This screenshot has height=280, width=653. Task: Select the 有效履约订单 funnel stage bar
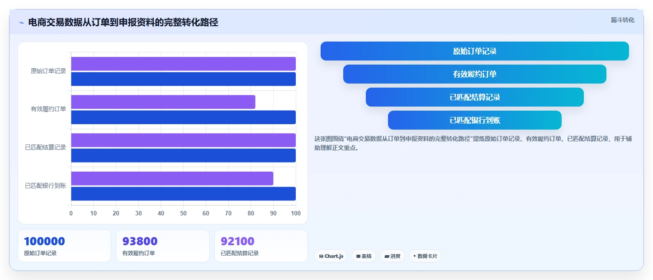click(475, 74)
